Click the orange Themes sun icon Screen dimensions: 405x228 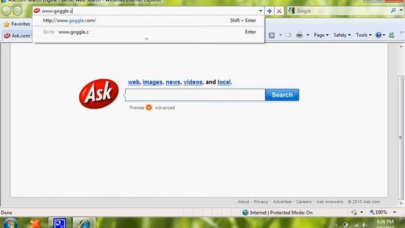(x=149, y=108)
